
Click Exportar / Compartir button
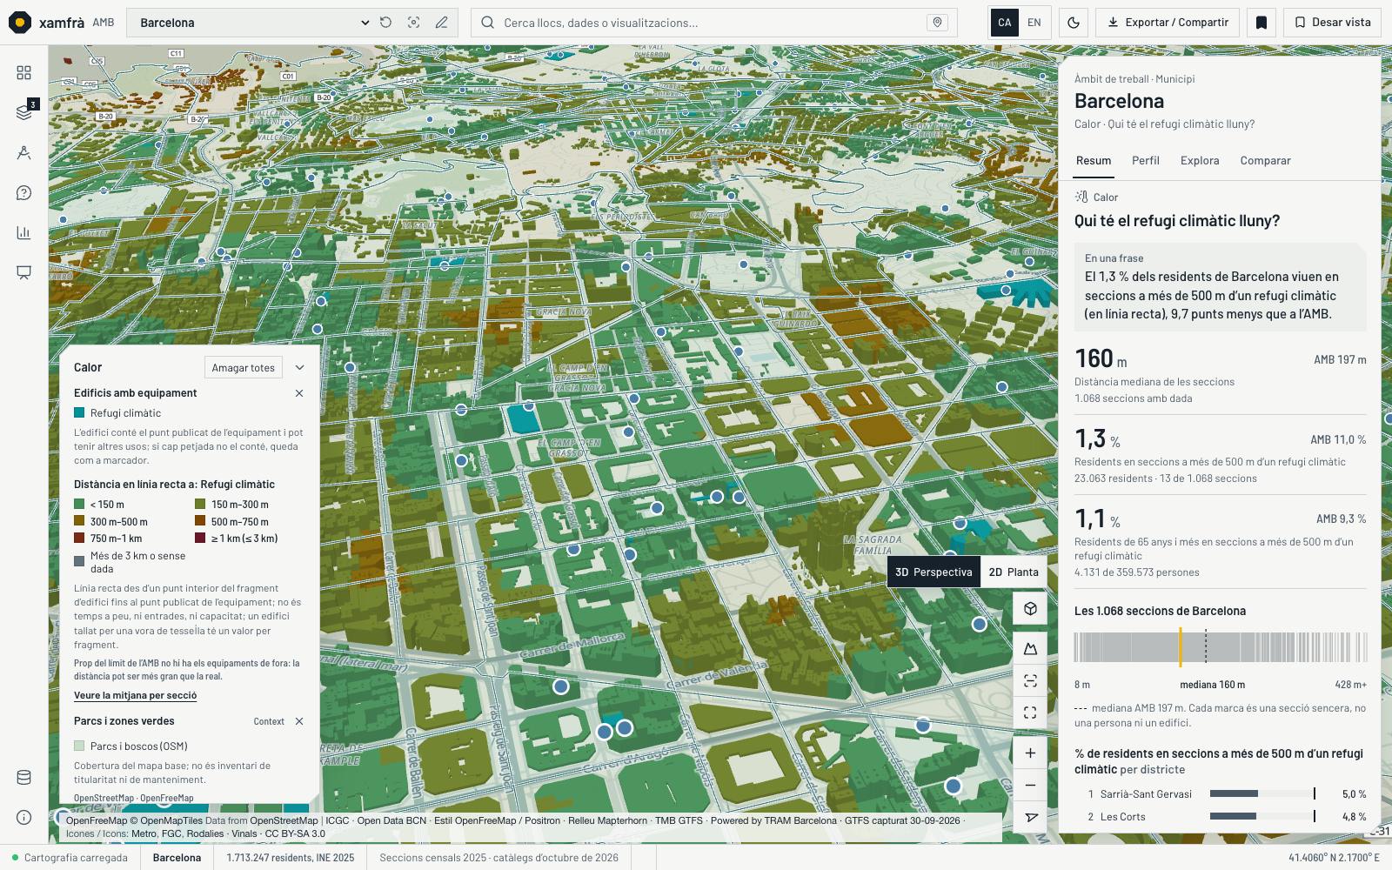(1168, 23)
